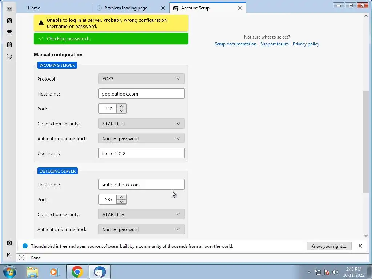This screenshot has height=279, width=372.
Task: Click the warning triangle icon in yellow banner
Action: tap(41, 23)
